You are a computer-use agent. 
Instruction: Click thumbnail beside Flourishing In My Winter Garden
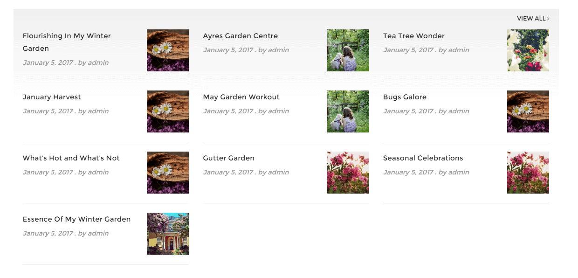(168, 50)
